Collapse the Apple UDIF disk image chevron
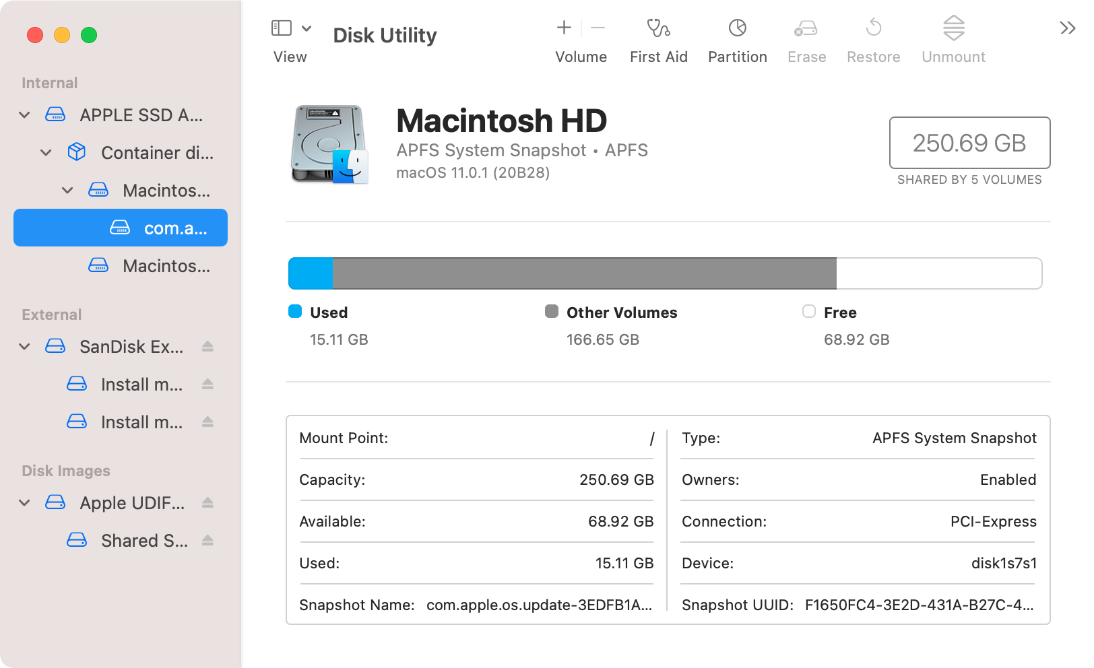The height and width of the screenshot is (668, 1094). click(24, 503)
